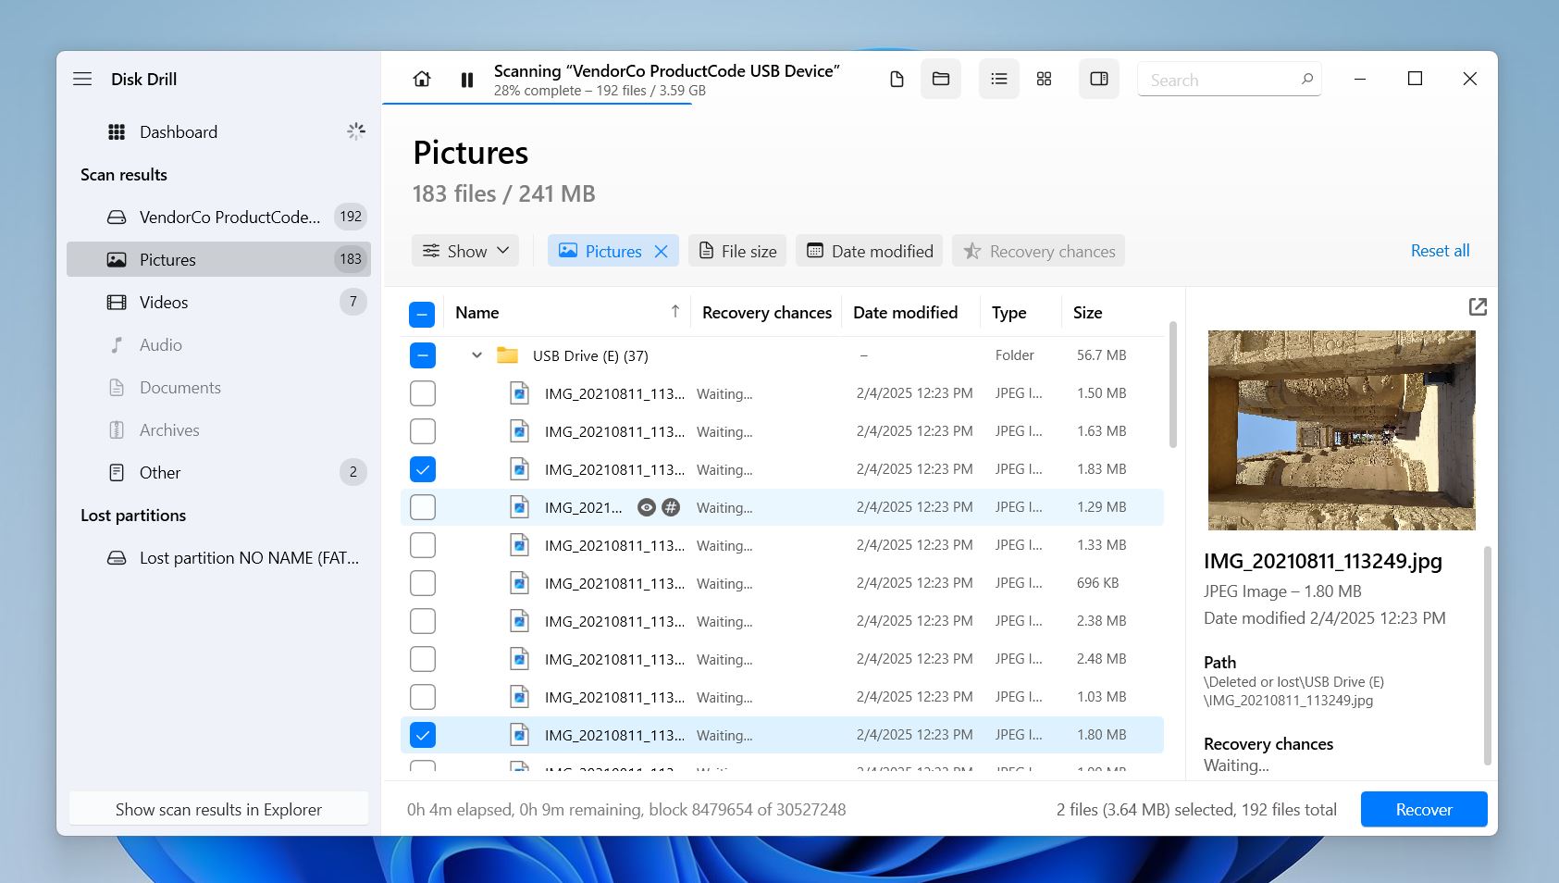Click the JPEG file icon in 1.50 MB row

pos(520,393)
